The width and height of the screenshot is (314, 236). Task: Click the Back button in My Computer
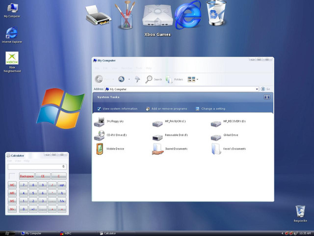coord(99,79)
